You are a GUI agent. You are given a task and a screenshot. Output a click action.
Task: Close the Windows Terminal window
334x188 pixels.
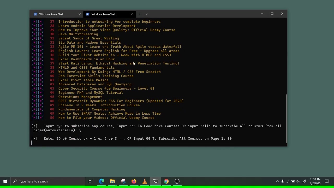tap(282, 14)
